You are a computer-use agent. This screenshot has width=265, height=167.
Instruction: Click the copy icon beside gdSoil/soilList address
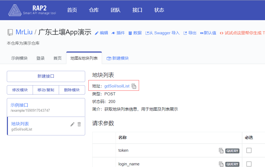click(x=134, y=86)
